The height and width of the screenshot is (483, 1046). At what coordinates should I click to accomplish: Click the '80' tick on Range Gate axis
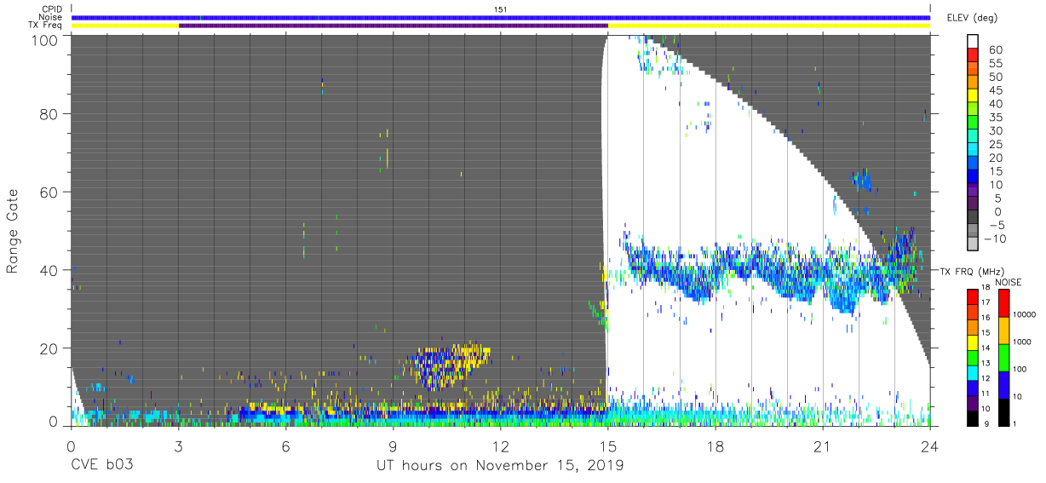pos(49,114)
